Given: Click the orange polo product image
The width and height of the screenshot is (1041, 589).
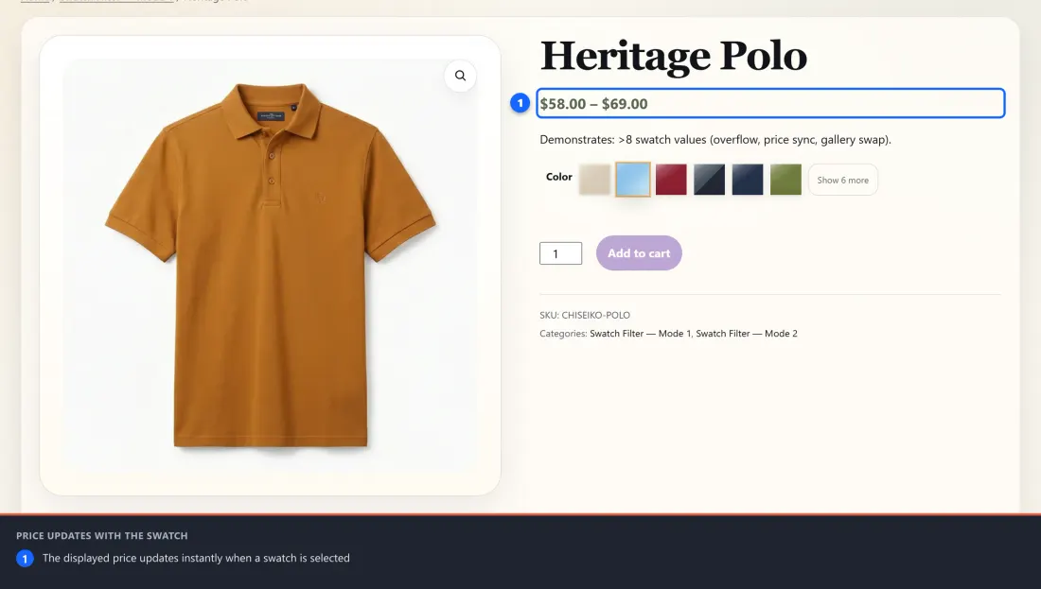Looking at the screenshot, I should click(271, 266).
